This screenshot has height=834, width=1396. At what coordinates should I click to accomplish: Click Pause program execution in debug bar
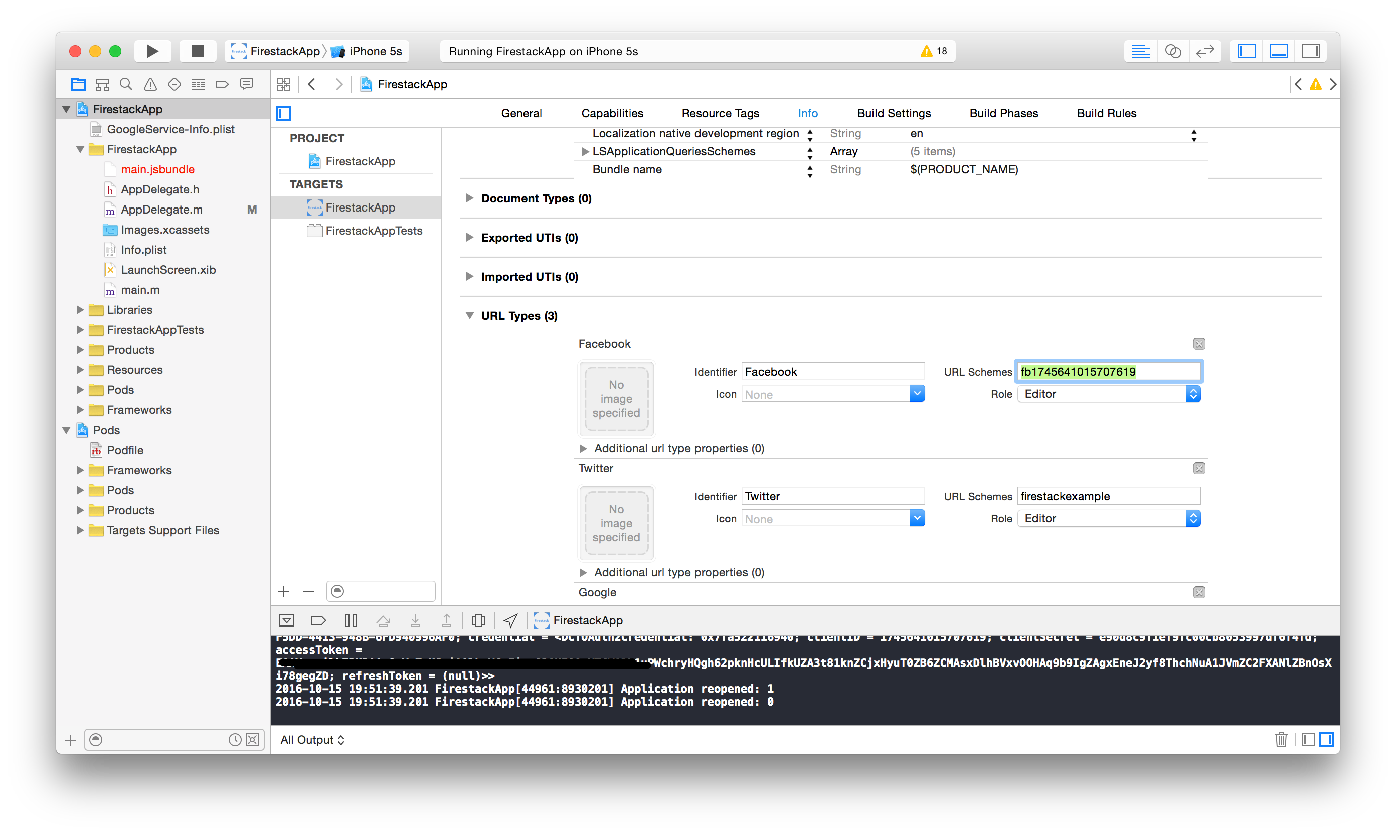tap(351, 620)
